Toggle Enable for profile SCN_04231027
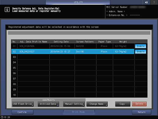Viewport: 158px width, 119px height. pos(141,52)
